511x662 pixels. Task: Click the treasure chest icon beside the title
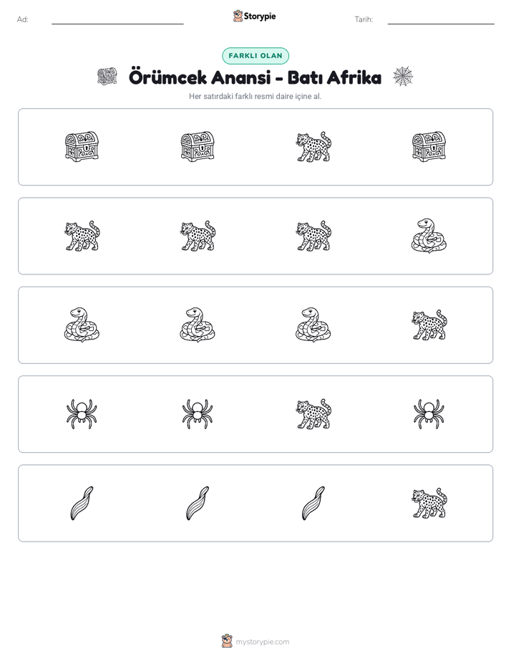(107, 77)
